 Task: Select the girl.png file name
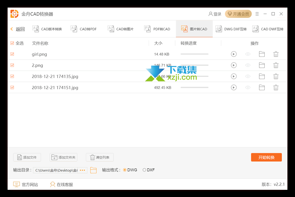(x=39, y=54)
